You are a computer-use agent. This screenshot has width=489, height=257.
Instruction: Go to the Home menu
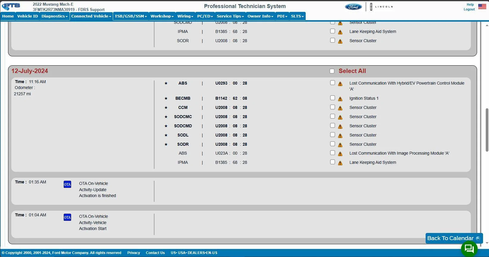8,16
